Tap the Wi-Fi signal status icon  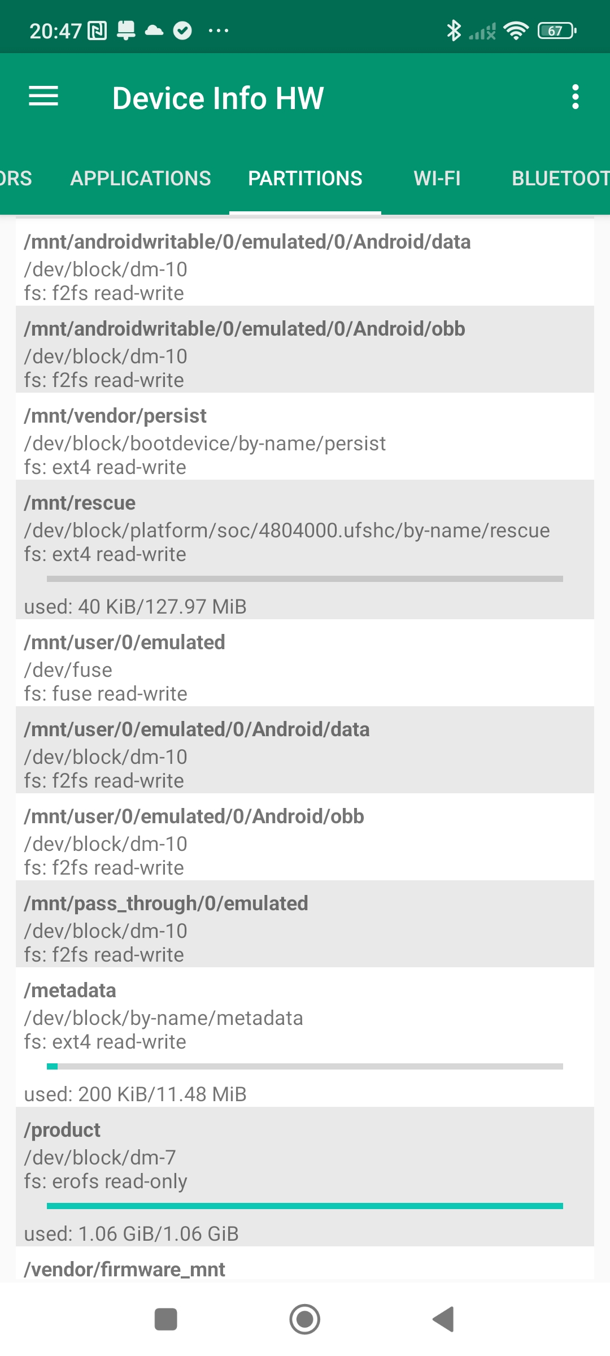516,31
